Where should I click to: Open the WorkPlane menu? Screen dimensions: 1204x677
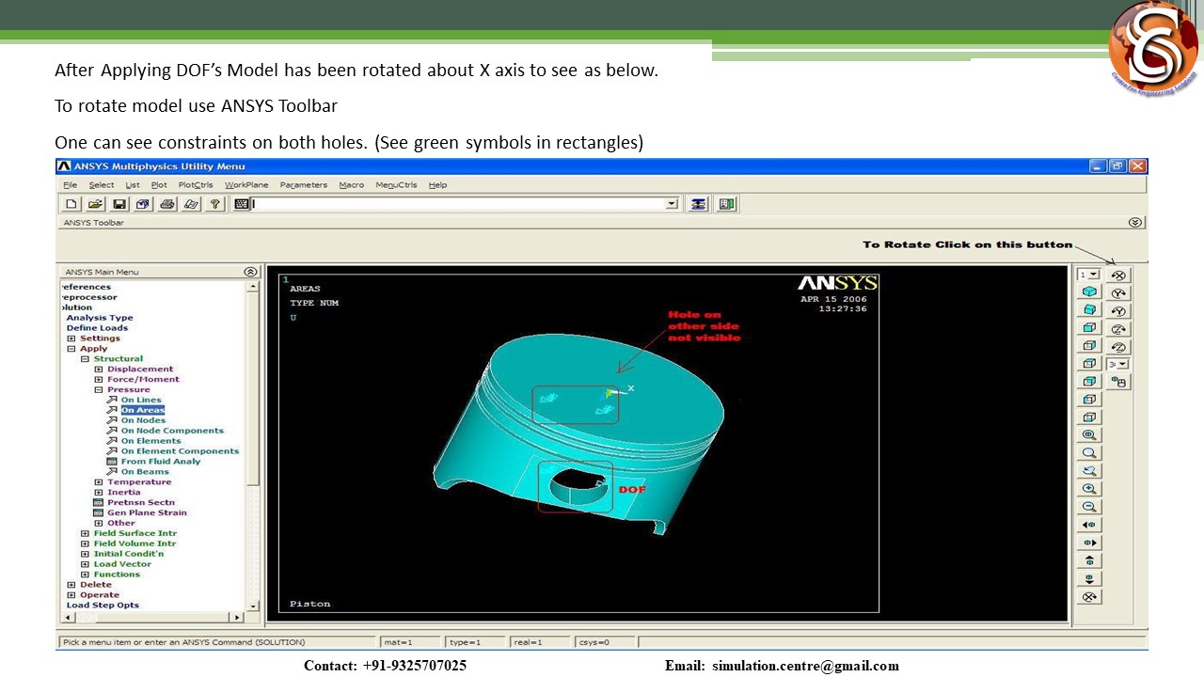(246, 185)
